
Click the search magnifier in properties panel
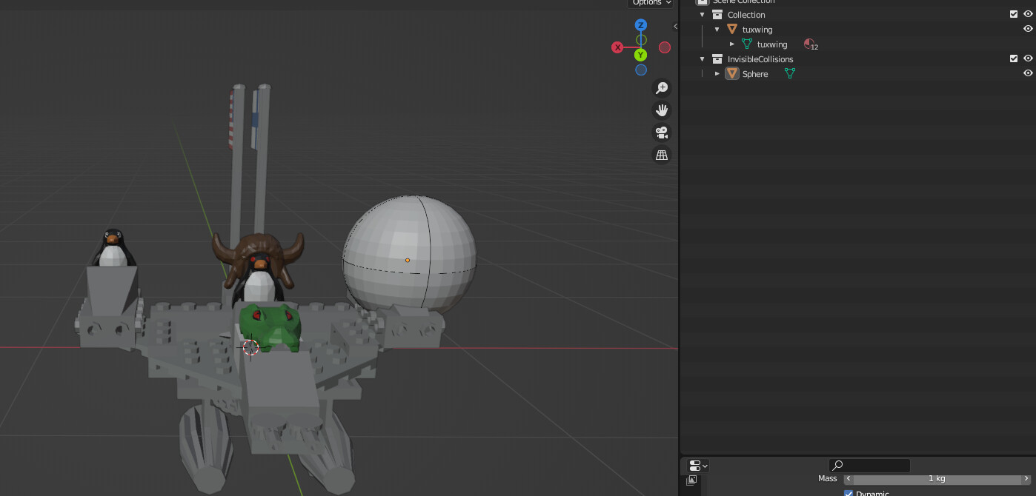pyautogui.click(x=838, y=466)
